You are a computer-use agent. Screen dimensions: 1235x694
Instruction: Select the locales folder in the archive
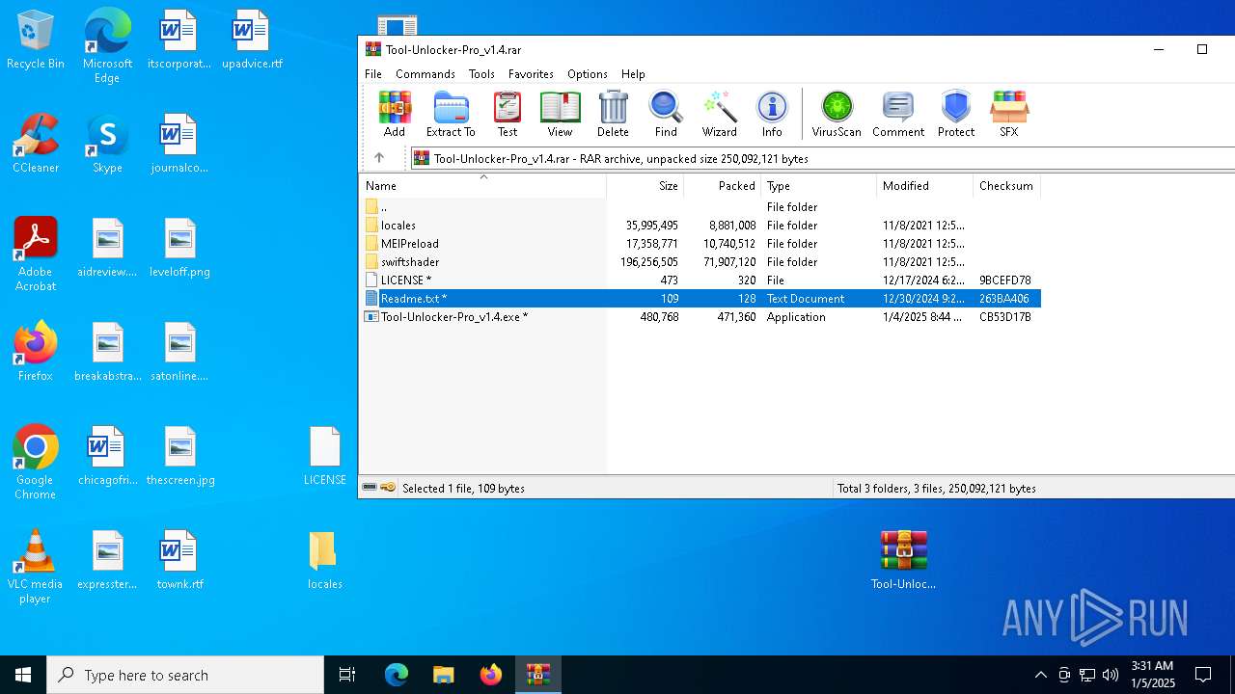700,226
